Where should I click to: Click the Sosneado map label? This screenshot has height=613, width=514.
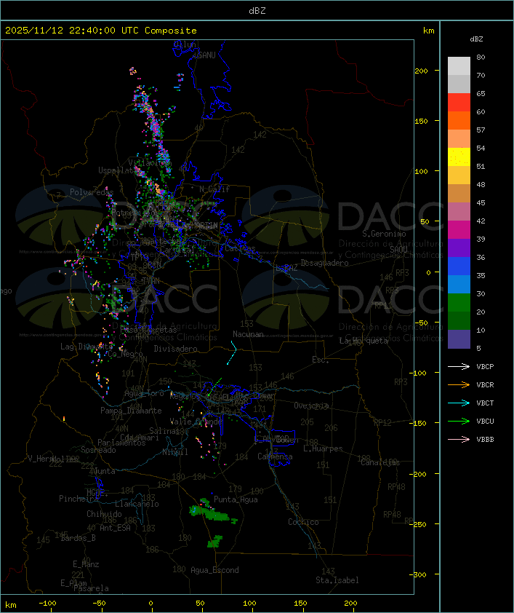coord(98,450)
